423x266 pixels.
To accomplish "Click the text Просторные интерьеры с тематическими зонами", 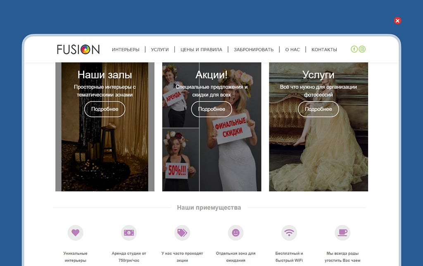I will click(x=105, y=90).
